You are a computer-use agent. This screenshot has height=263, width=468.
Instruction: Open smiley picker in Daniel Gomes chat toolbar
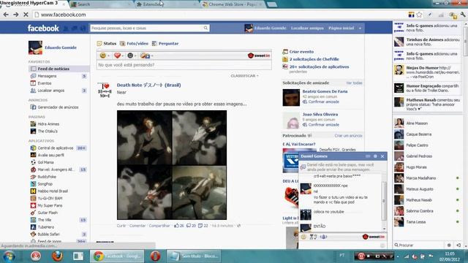click(303, 237)
